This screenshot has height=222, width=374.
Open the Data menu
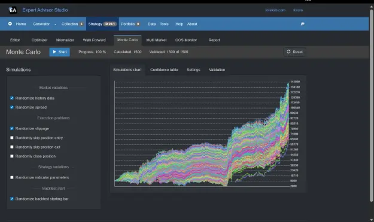[151, 24]
